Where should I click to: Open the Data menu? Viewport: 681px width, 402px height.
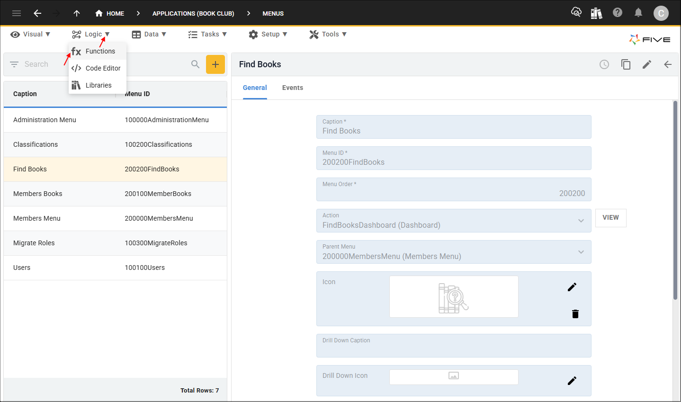pyautogui.click(x=149, y=34)
